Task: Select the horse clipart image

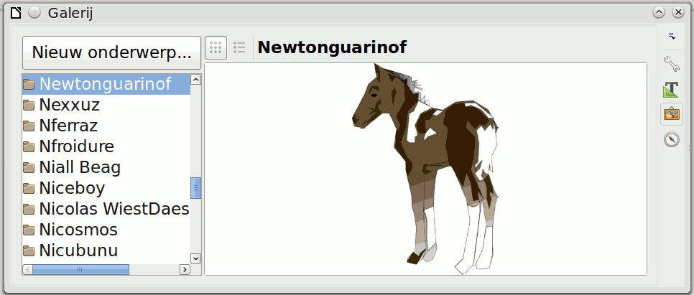Action: (x=426, y=169)
